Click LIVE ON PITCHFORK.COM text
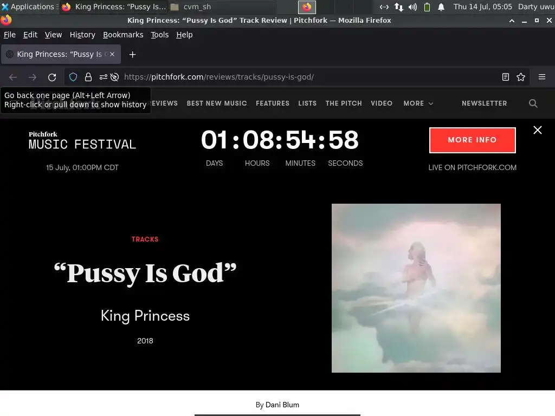 [472, 167]
